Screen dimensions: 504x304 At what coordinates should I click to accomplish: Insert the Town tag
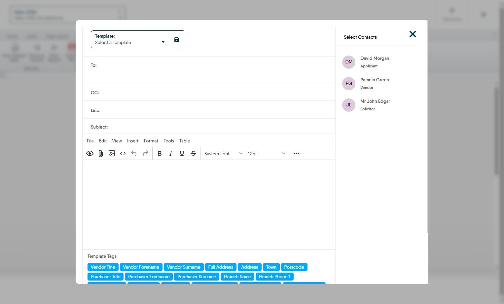pyautogui.click(x=271, y=267)
